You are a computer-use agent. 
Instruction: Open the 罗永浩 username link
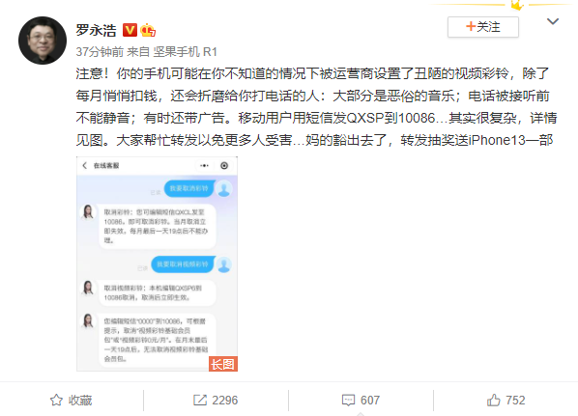pyautogui.click(x=97, y=30)
